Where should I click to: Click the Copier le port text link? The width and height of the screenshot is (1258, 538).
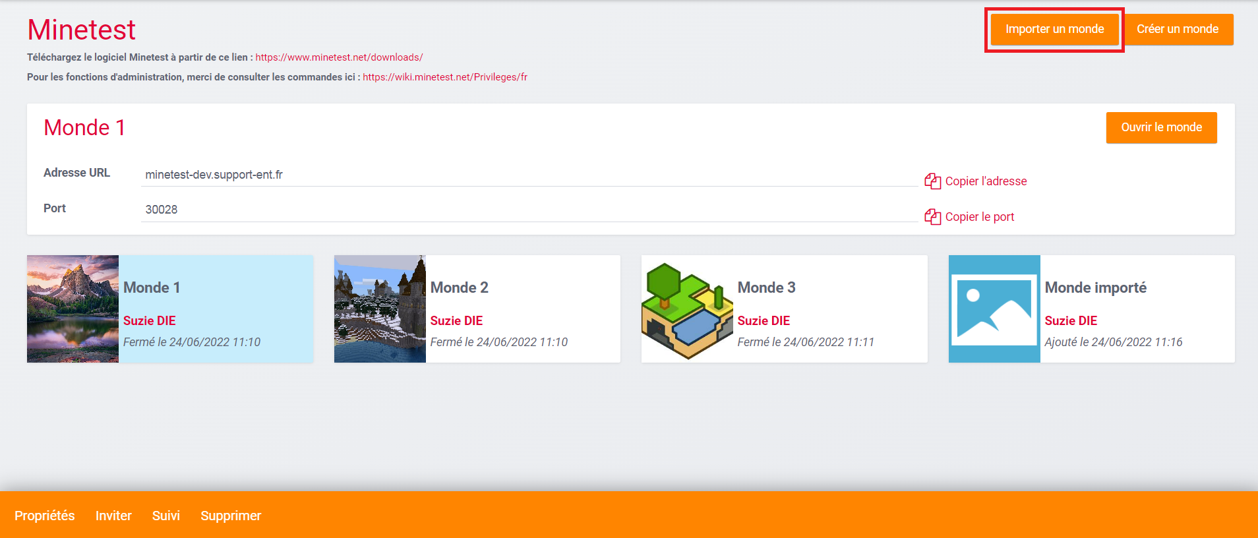(979, 217)
